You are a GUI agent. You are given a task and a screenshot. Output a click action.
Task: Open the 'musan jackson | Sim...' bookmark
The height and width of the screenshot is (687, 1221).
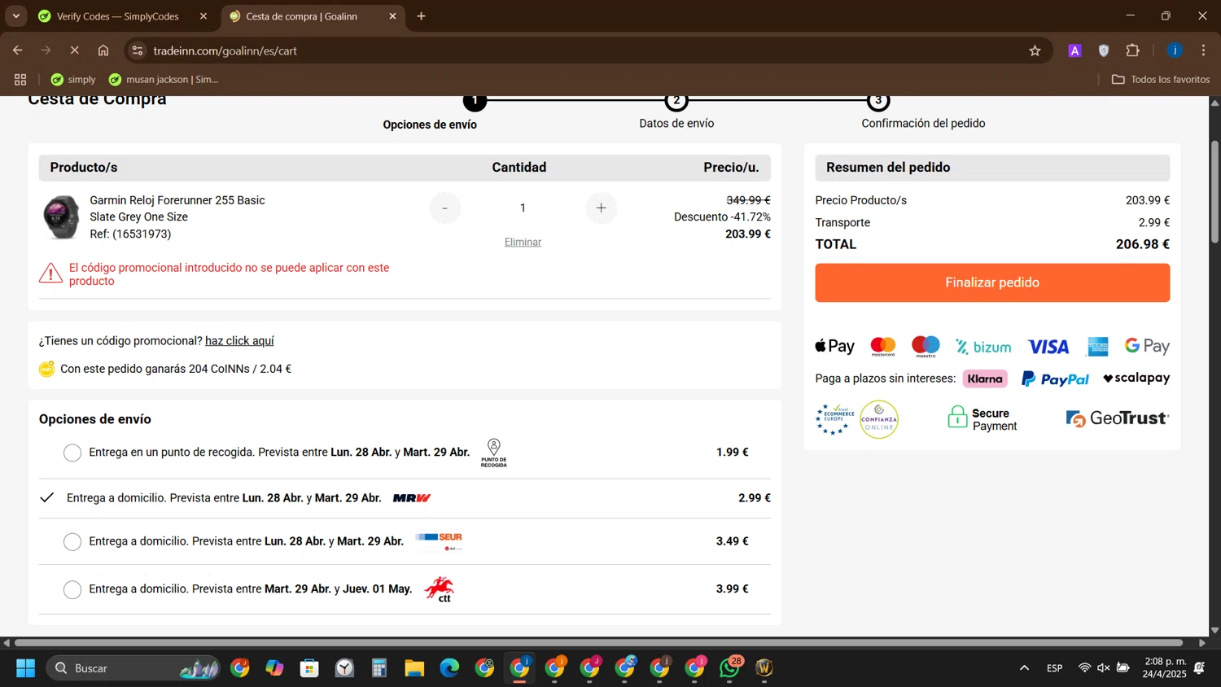[x=164, y=79]
